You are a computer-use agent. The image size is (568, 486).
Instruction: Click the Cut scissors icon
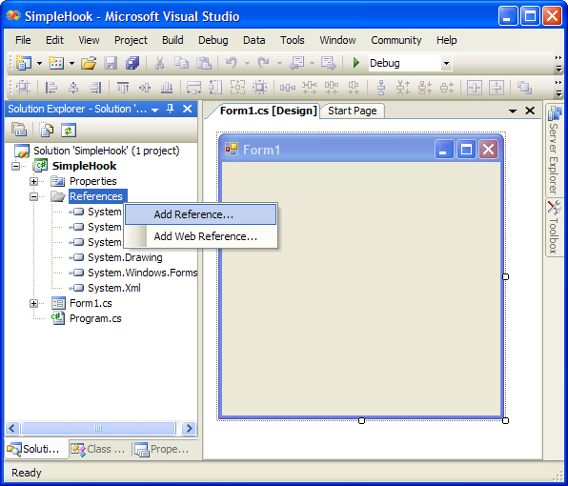pos(159,63)
